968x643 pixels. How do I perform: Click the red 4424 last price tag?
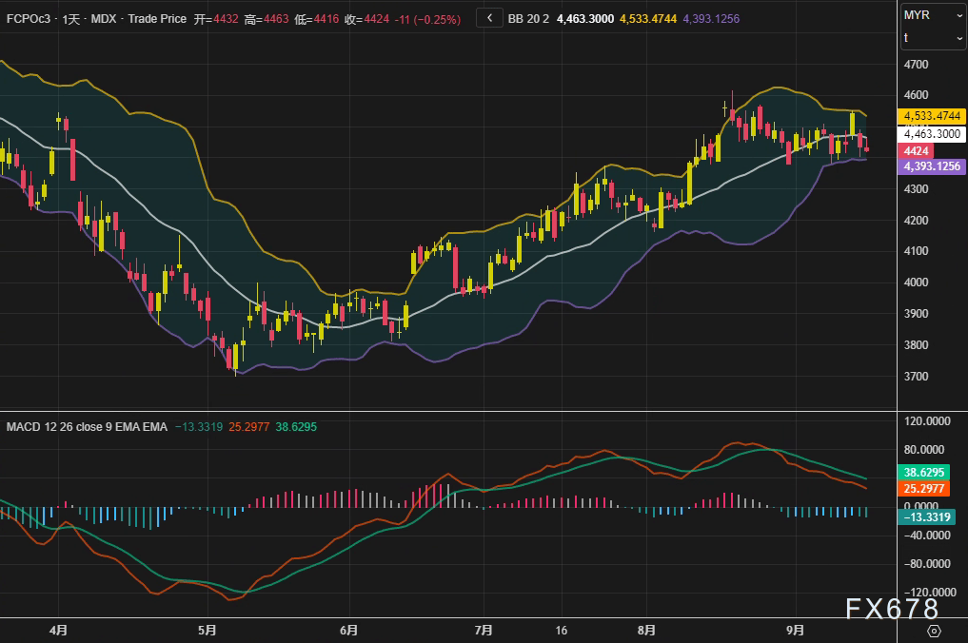click(916, 151)
